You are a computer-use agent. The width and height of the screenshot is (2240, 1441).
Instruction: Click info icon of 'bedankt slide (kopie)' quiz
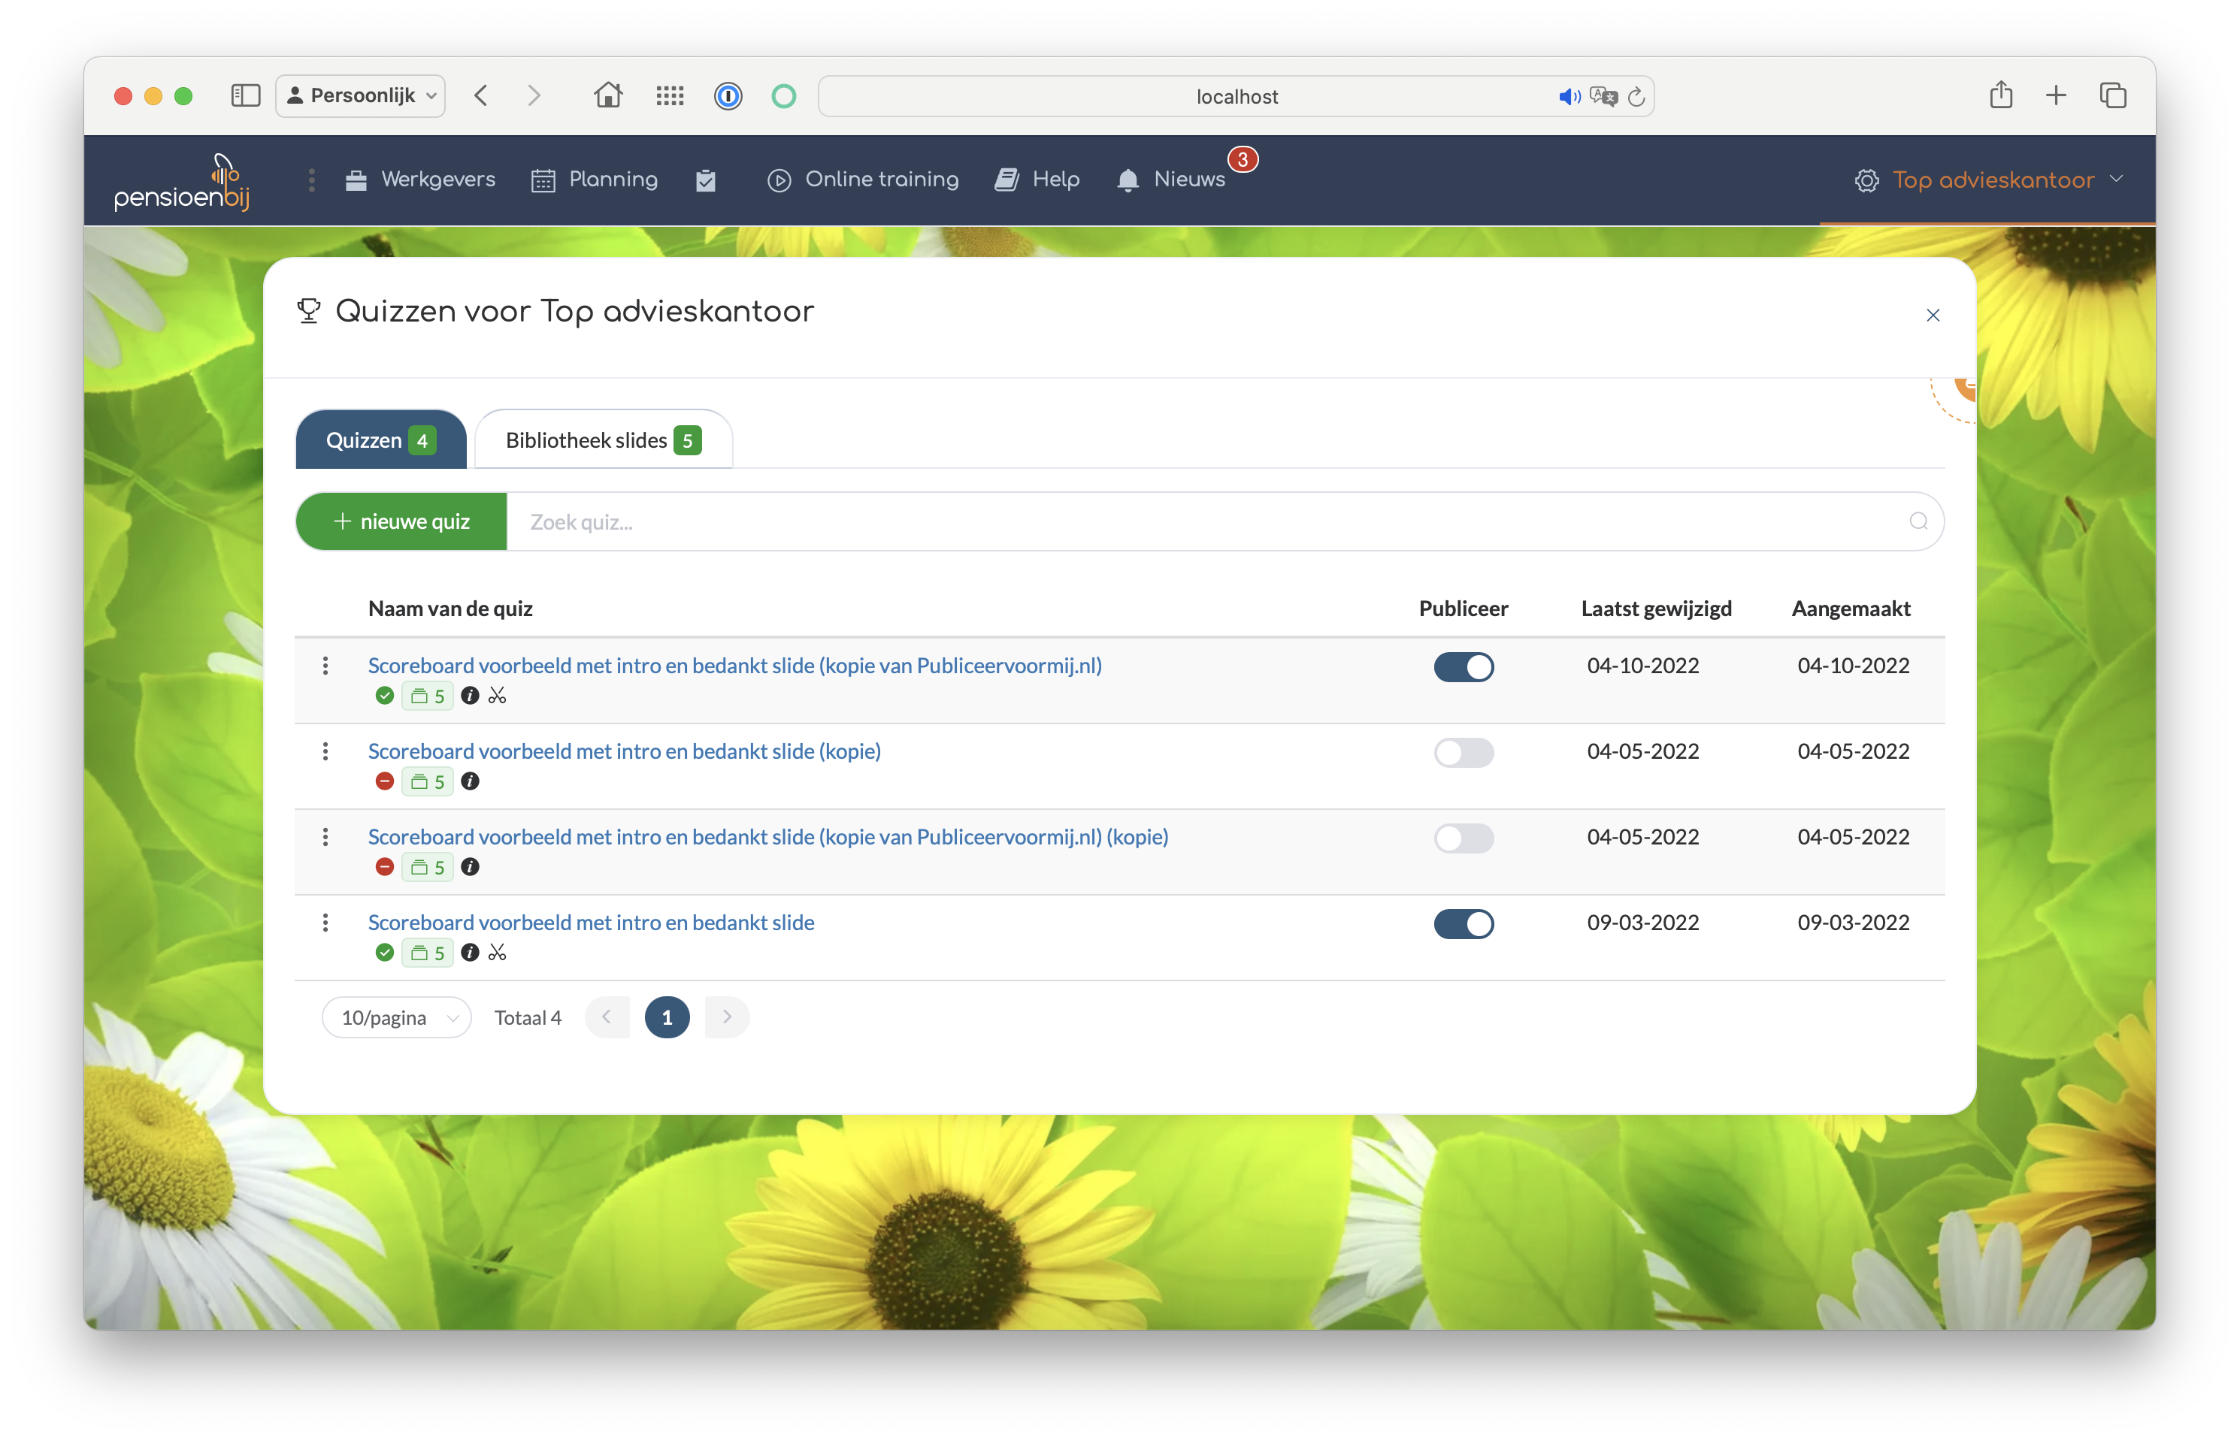click(x=470, y=781)
